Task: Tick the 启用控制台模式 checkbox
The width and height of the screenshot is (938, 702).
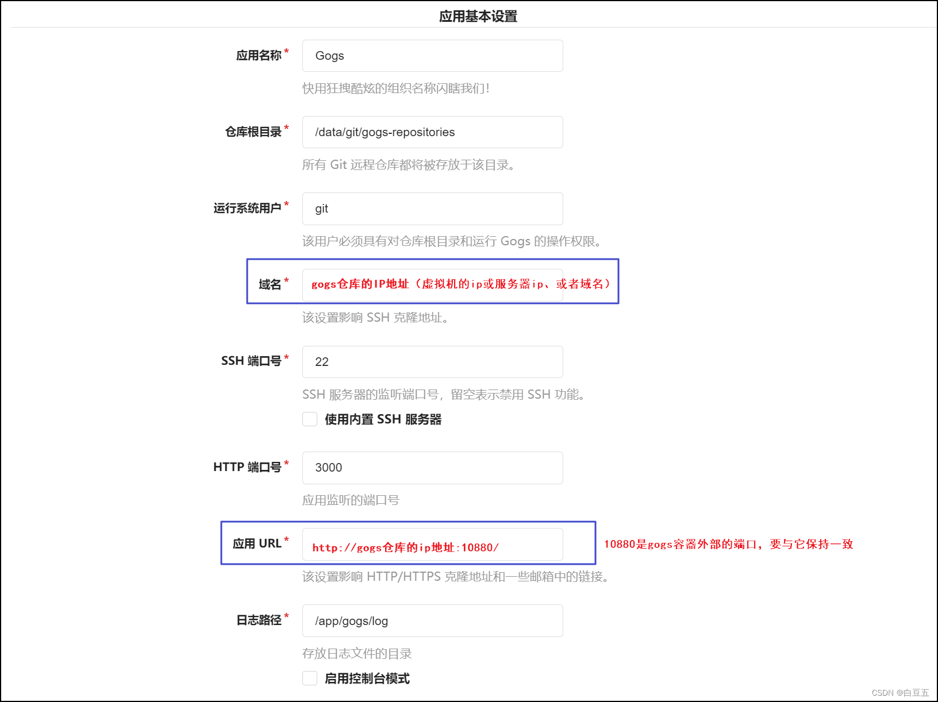Action: (x=310, y=678)
